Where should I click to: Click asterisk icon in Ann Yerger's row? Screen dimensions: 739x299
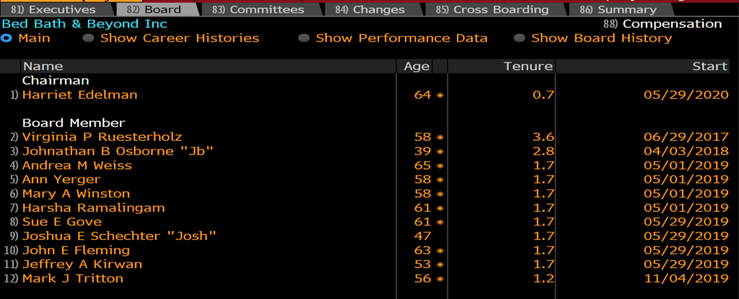(x=440, y=180)
